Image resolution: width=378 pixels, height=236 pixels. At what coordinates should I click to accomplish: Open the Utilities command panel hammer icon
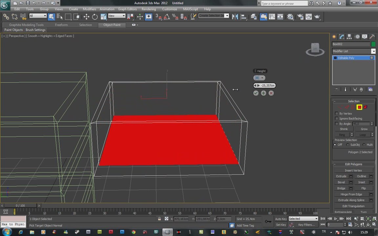(372, 37)
